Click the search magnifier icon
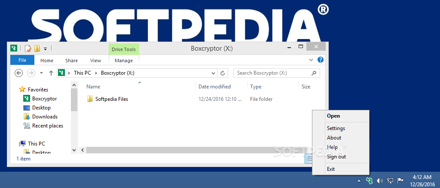 click(x=314, y=73)
